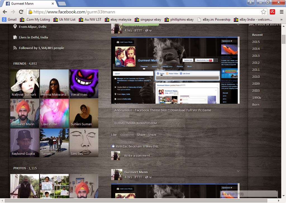This screenshot has width=286, height=203.
Task: Jump to 2009 in the timeline
Action: (x=256, y=84)
